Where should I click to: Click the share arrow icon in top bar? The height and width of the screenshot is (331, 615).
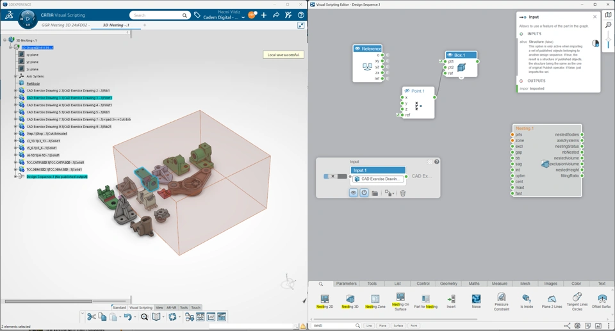click(x=276, y=15)
